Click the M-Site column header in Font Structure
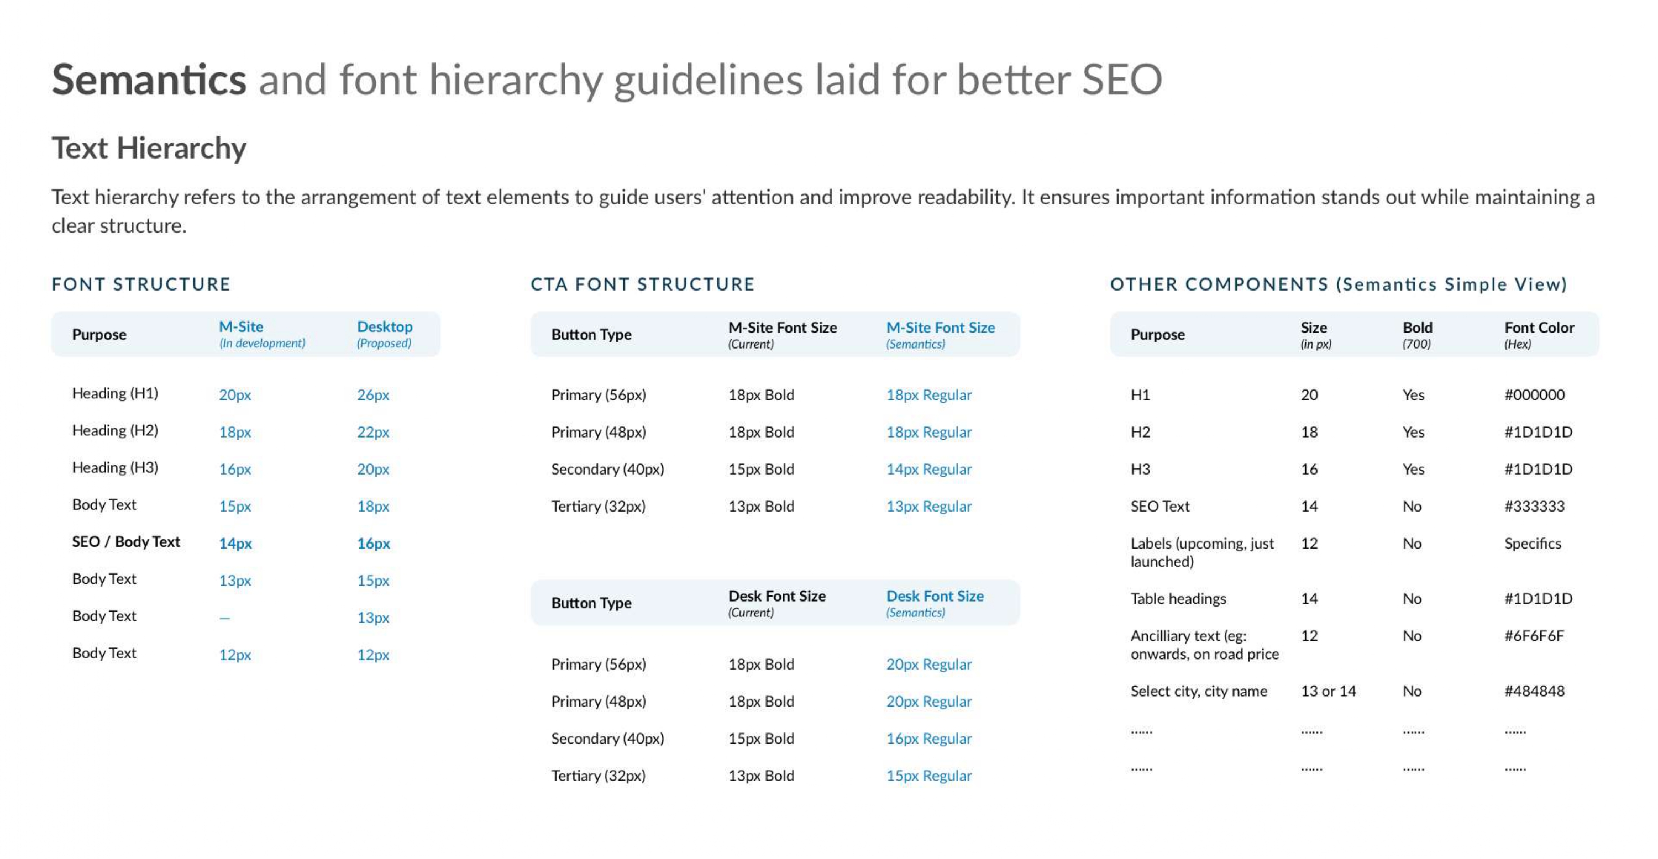The width and height of the screenshot is (1658, 859). tap(262, 334)
